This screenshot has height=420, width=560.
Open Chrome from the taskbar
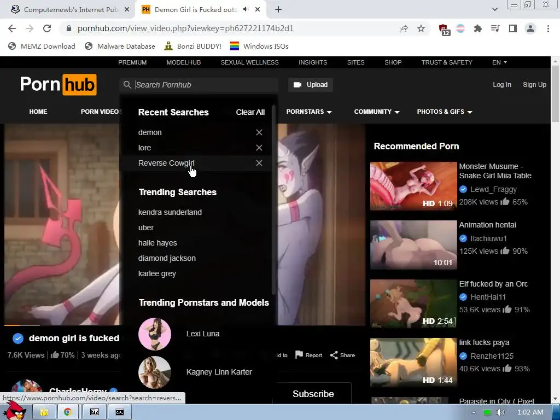[x=67, y=412]
